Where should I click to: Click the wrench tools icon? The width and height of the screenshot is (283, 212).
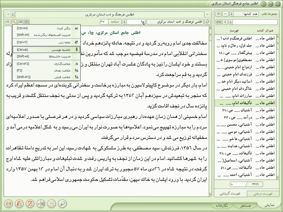14,22
